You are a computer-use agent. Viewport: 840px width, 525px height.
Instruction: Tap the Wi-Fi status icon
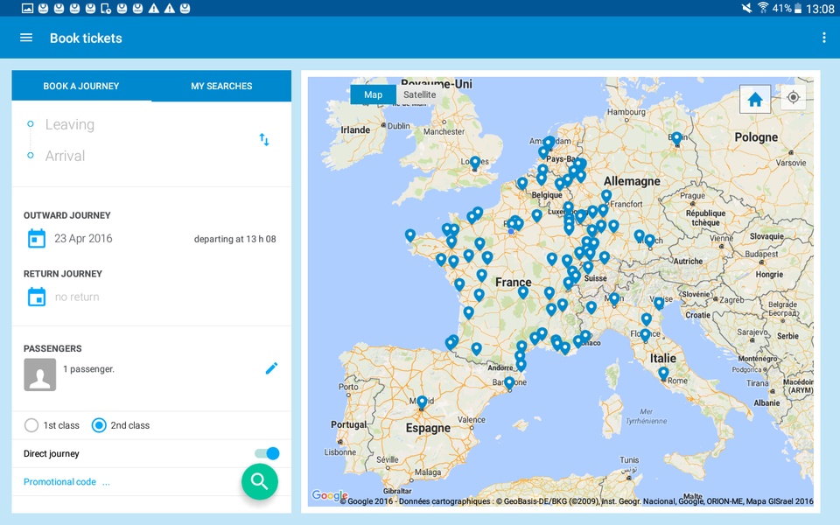click(763, 8)
